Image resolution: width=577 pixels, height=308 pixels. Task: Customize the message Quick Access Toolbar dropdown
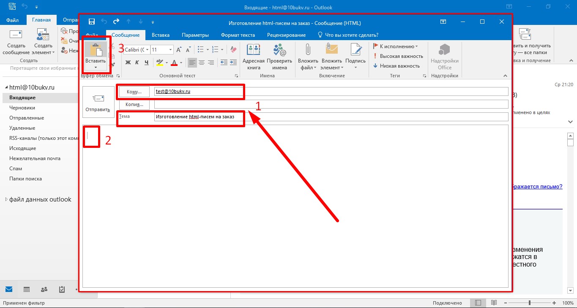click(153, 22)
